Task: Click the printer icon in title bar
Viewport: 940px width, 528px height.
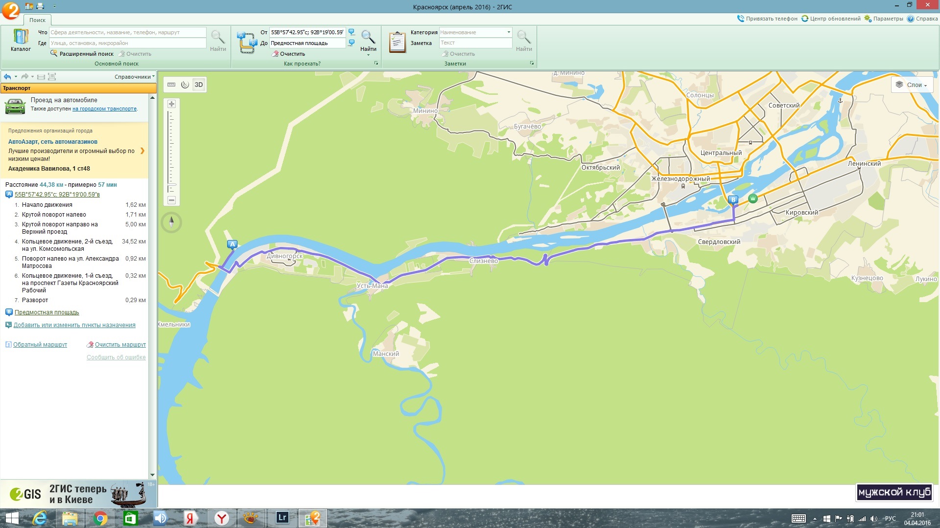Action: pos(40,6)
